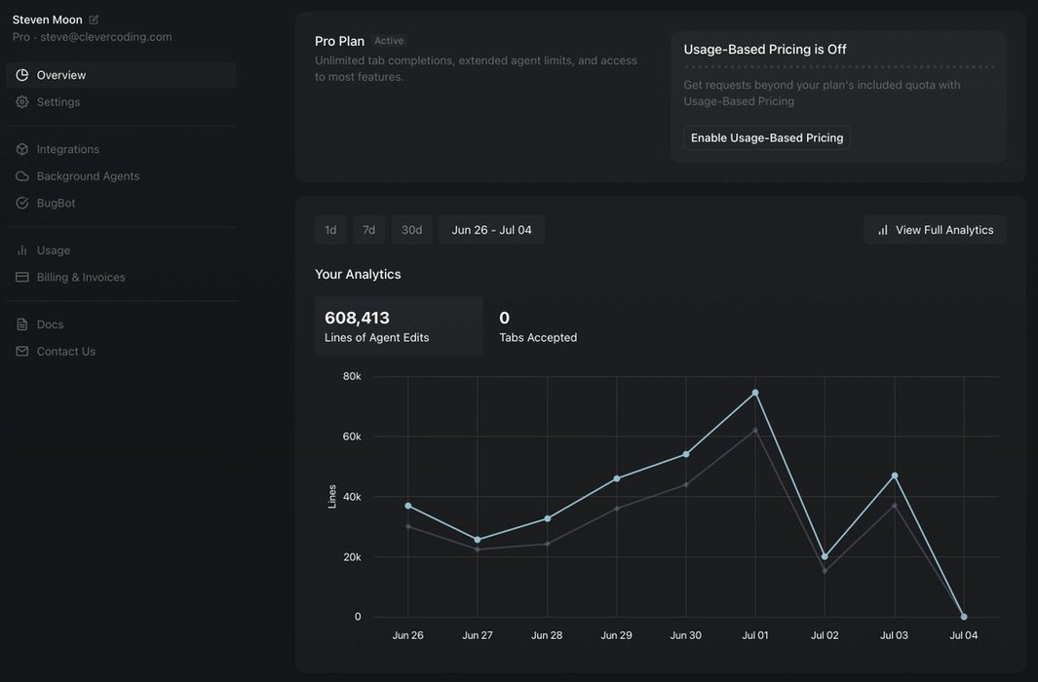Switch to the Tabs Accepted metric
This screenshot has width=1038, height=682.
click(x=538, y=326)
